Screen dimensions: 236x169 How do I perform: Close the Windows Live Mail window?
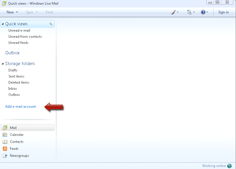click(227, 2)
